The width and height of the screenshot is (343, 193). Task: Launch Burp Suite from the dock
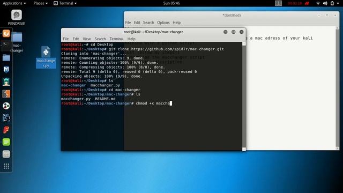[6, 94]
